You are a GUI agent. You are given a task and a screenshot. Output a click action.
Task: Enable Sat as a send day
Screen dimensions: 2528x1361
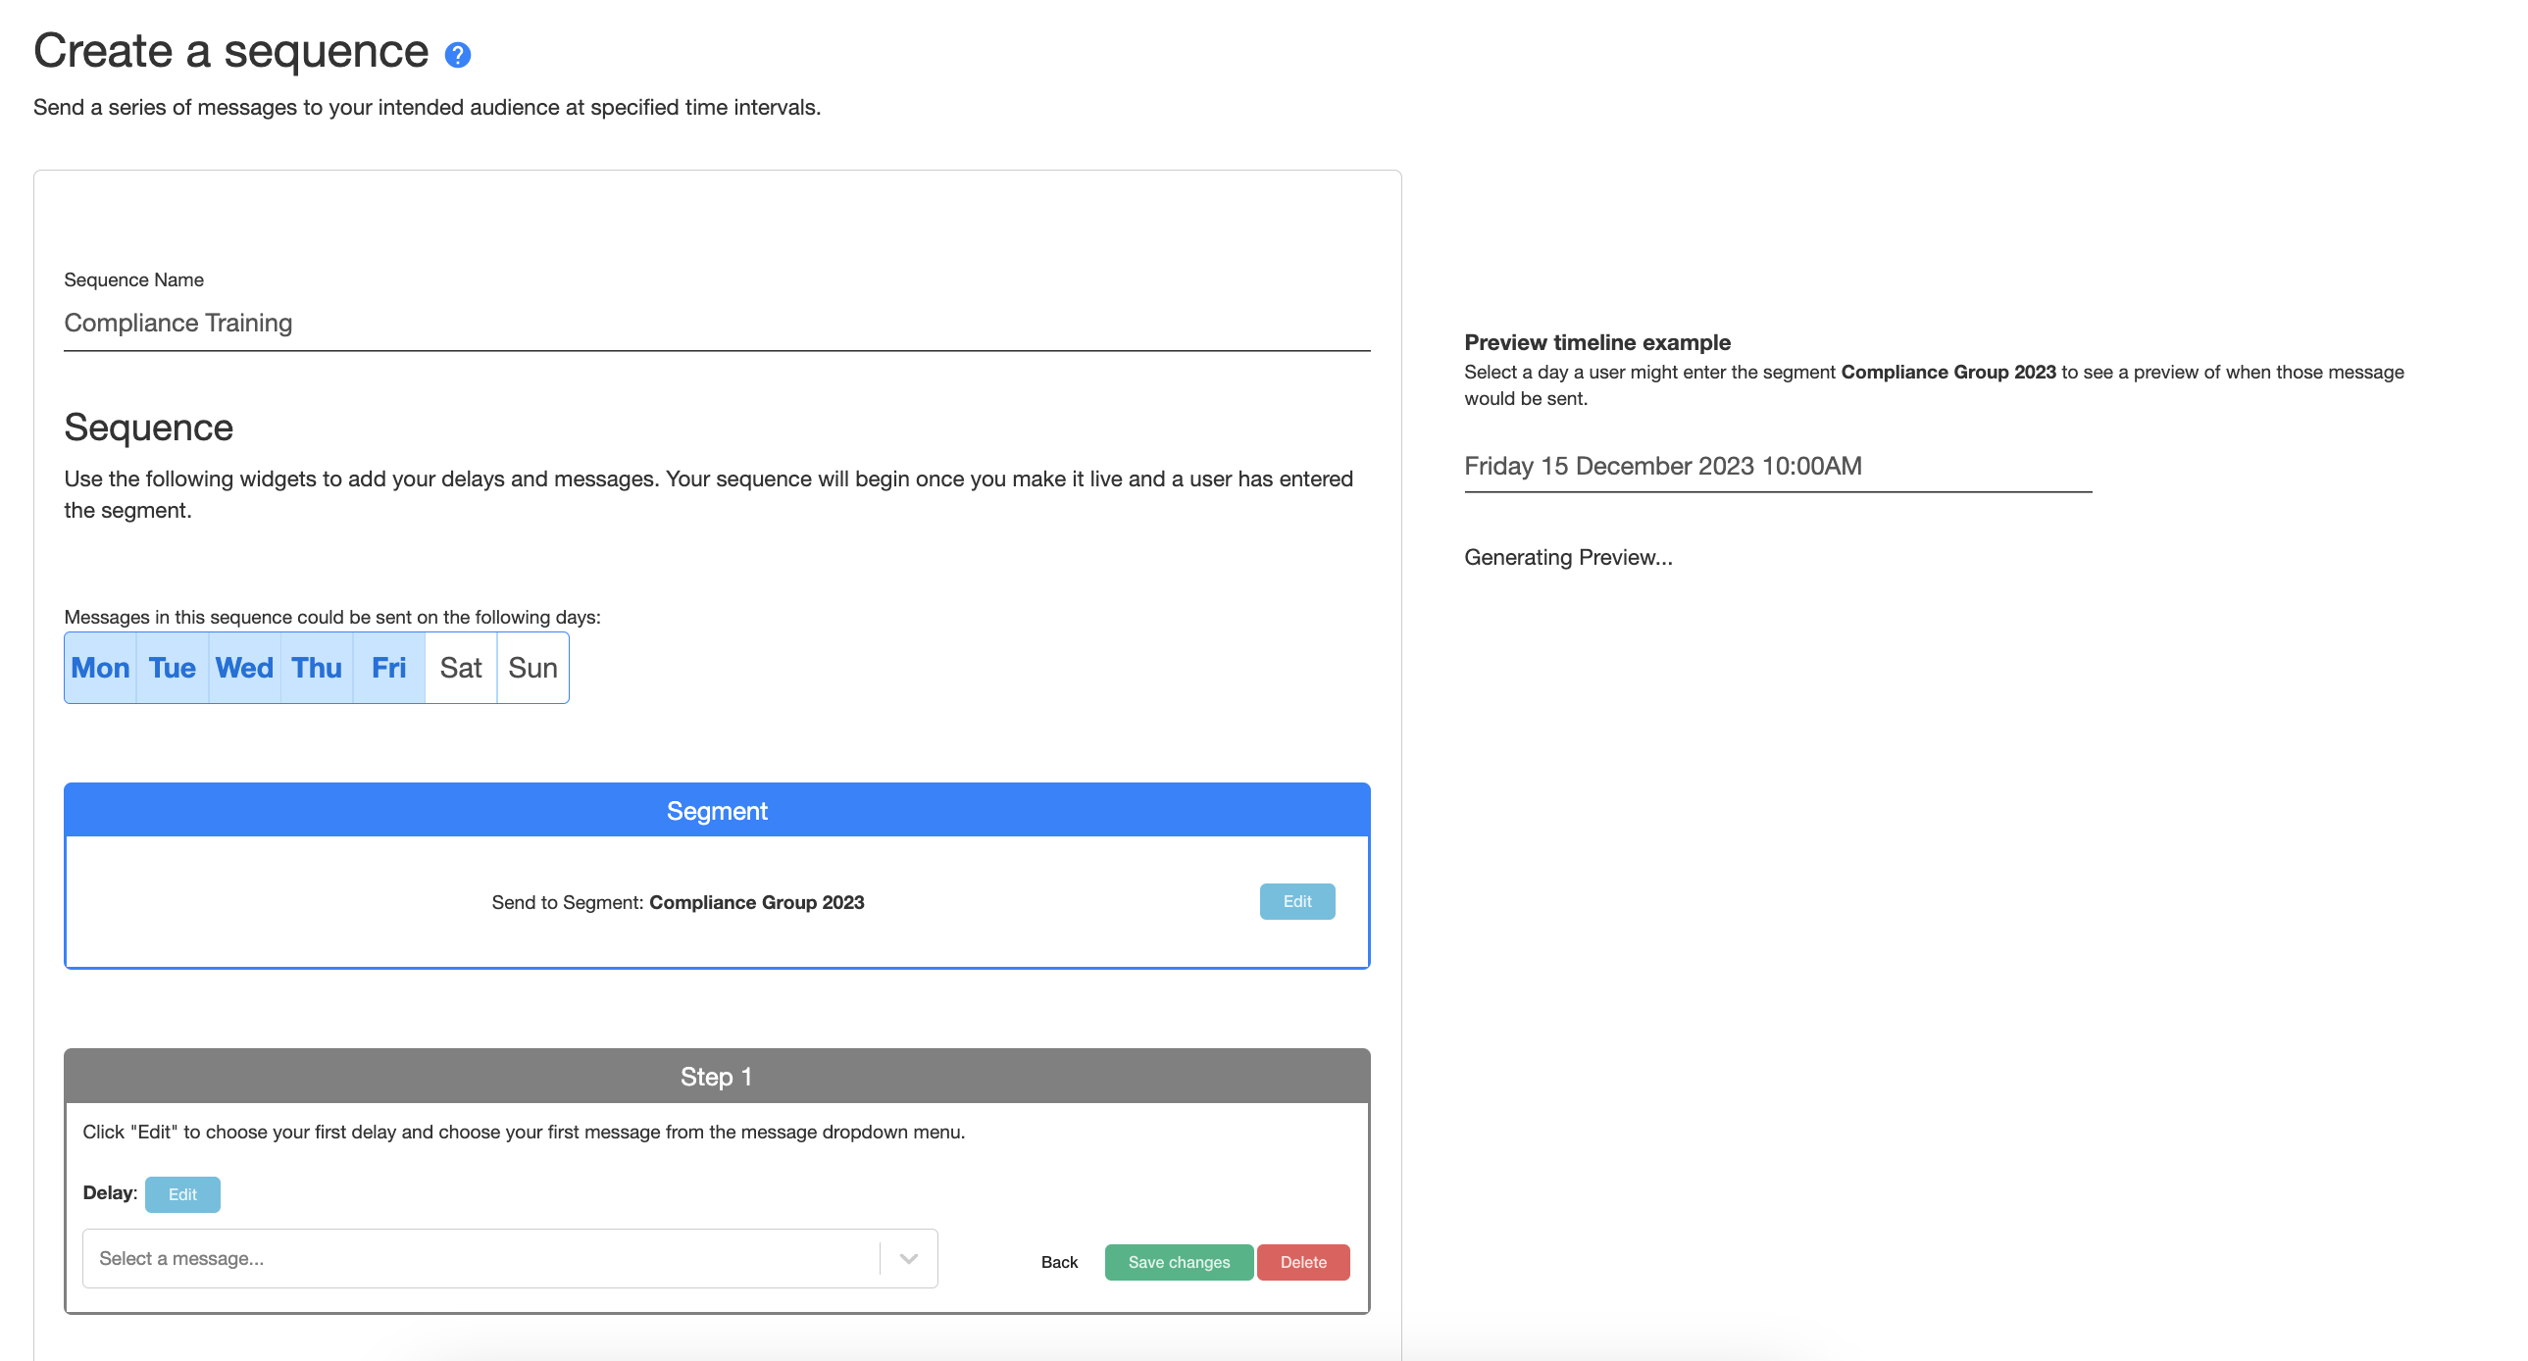click(460, 668)
